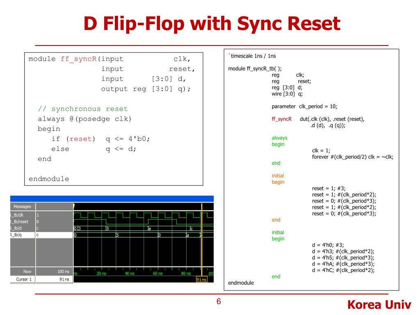Click the reset value cell showing 0
Image resolution: width=420 pixels, height=315 pixels.
click(55, 221)
